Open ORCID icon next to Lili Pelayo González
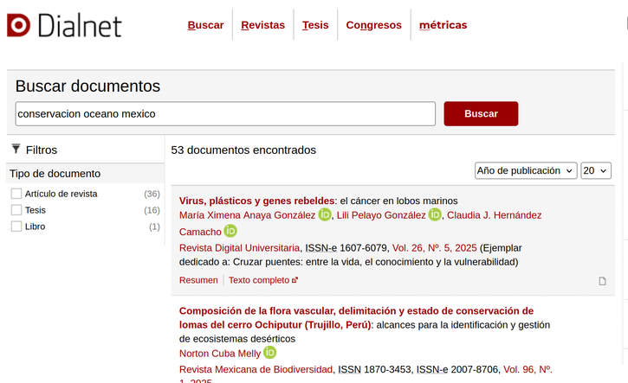This screenshot has width=628, height=383. coord(435,214)
